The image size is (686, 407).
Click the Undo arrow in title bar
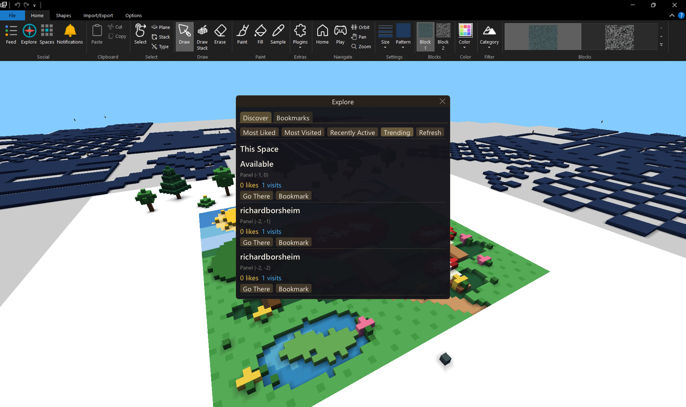(17, 5)
